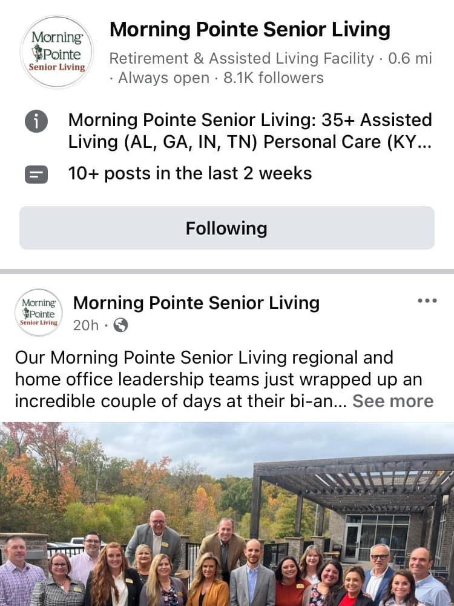Open the three-dot post options menu
Image resolution: width=454 pixels, height=606 pixels.
(427, 301)
